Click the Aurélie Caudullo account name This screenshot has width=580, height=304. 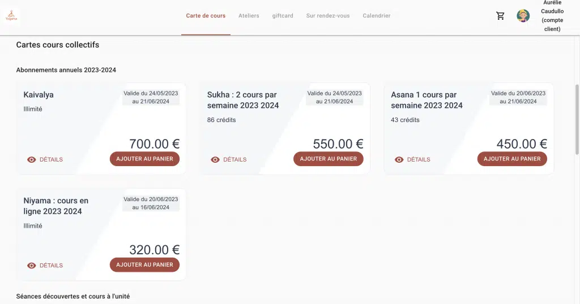[x=551, y=16]
